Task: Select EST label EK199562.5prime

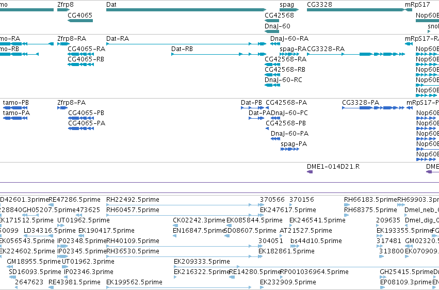Action: coord(134,282)
